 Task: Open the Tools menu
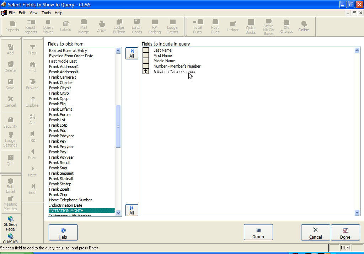pos(46,13)
